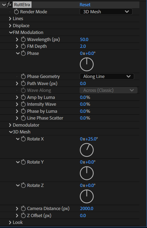Collapse the FM Modulation group
The height and width of the screenshot is (228, 147).
coord(11,32)
